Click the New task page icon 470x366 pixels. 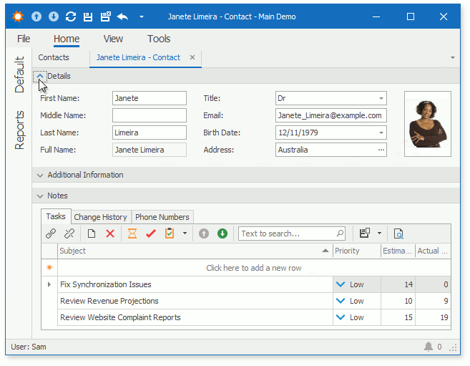[92, 233]
